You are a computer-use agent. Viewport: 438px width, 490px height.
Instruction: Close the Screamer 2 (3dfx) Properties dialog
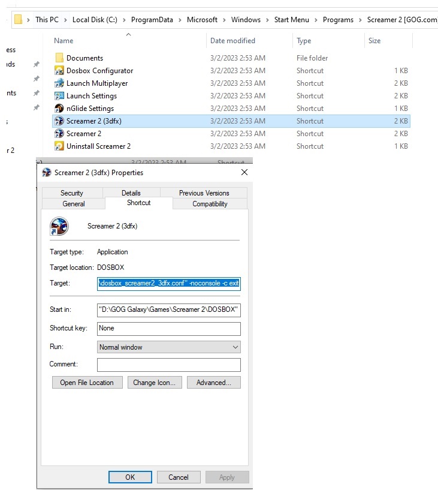[244, 172]
